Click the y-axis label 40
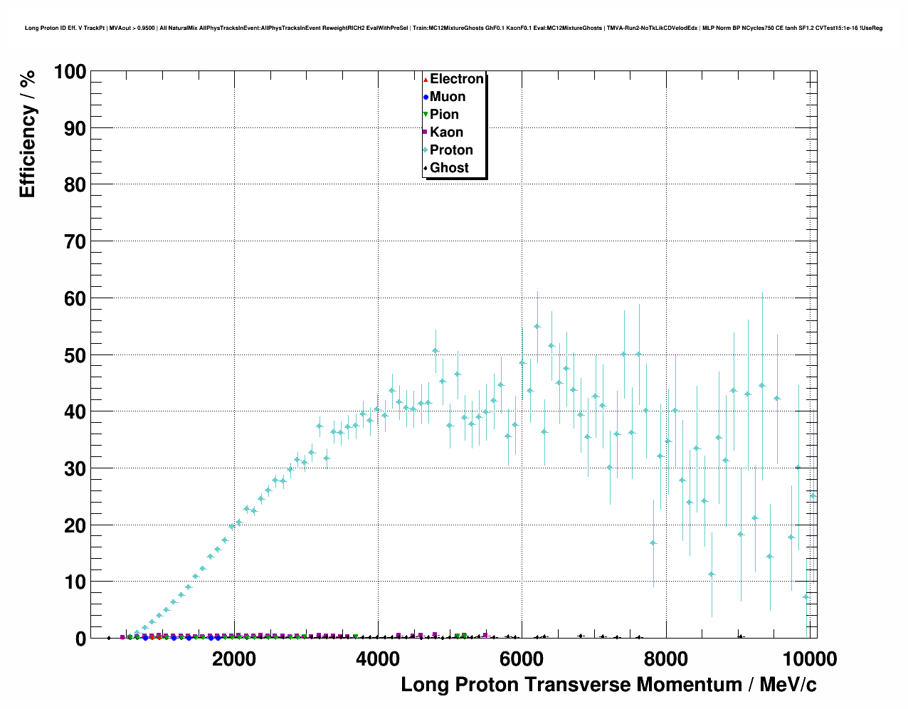Screen dimensions: 908x709 pyautogui.click(x=75, y=412)
